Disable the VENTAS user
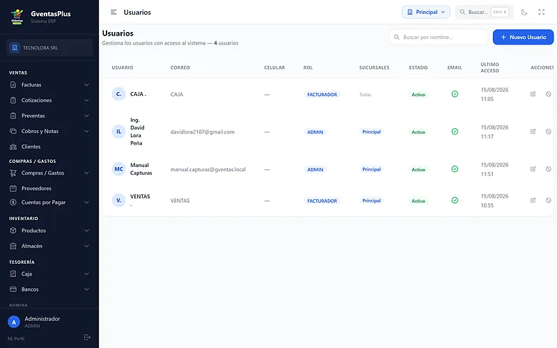Image resolution: width=557 pixels, height=348 pixels. (548, 200)
